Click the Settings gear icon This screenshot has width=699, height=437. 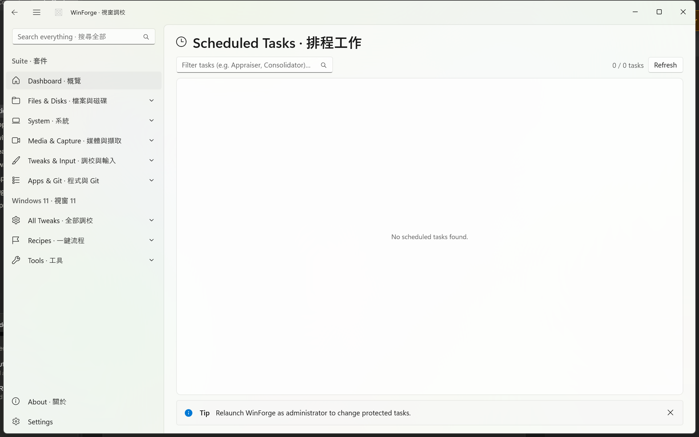(x=16, y=421)
